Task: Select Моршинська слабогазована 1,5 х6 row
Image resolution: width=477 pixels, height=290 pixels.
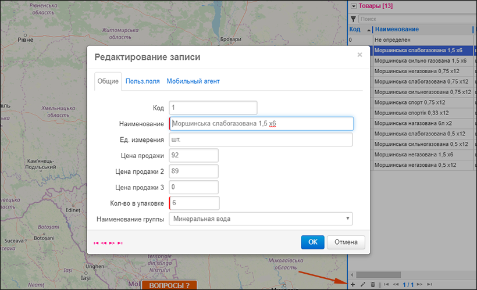Action: [423, 51]
